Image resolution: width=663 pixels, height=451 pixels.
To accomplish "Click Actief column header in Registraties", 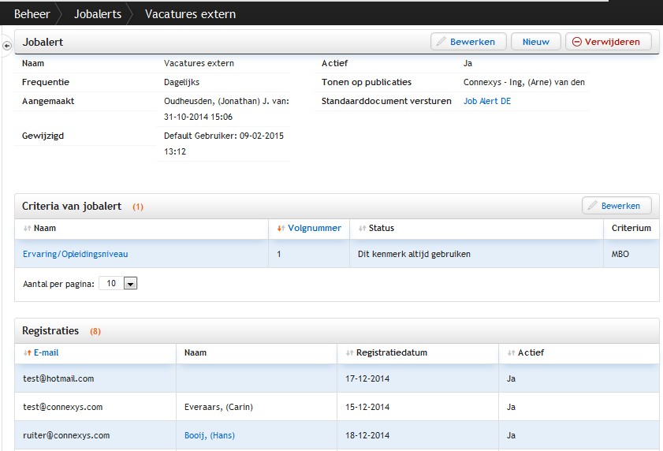I will point(531,352).
